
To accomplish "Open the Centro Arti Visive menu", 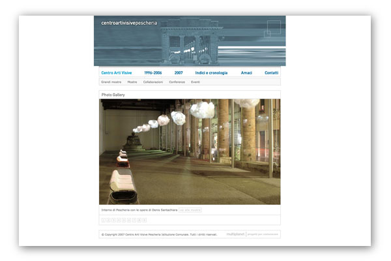I will click(x=115, y=73).
